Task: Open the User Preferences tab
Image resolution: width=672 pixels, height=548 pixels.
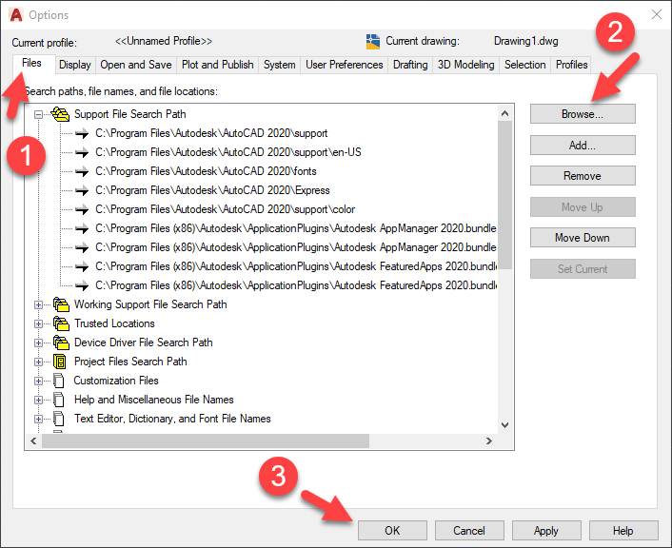Action: [x=345, y=65]
